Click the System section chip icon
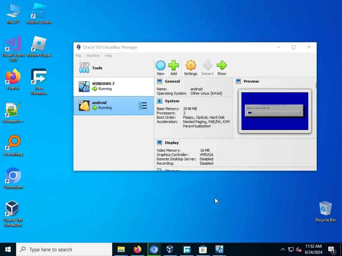This screenshot has height=256, width=342. coord(159,101)
